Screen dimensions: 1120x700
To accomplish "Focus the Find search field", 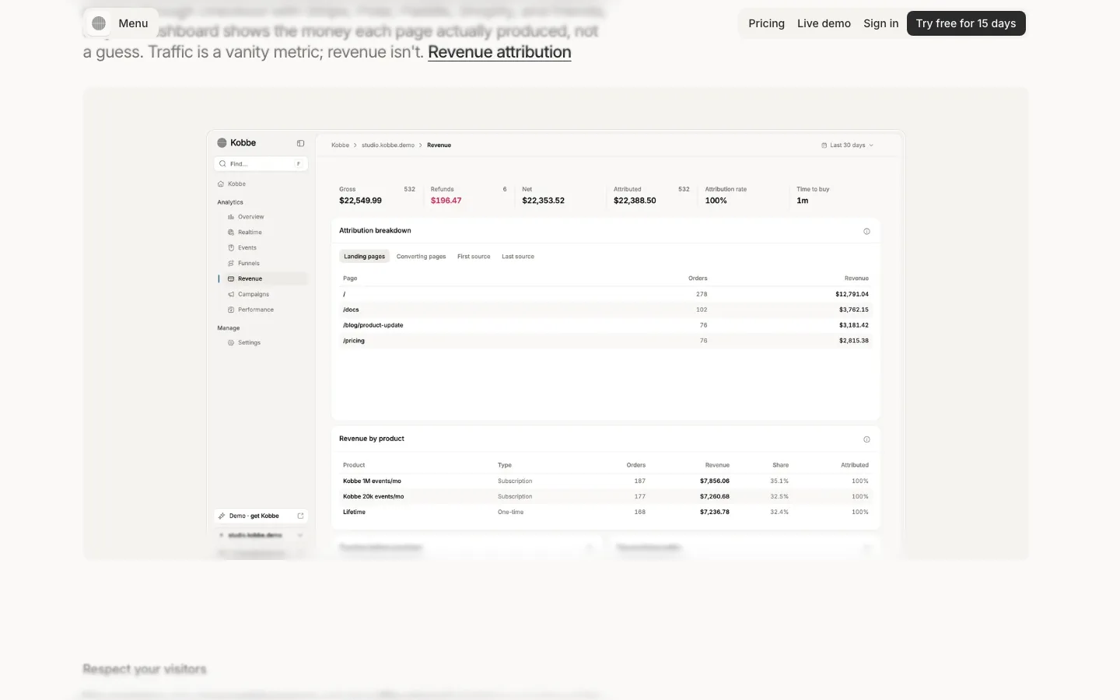I will pyautogui.click(x=261, y=164).
